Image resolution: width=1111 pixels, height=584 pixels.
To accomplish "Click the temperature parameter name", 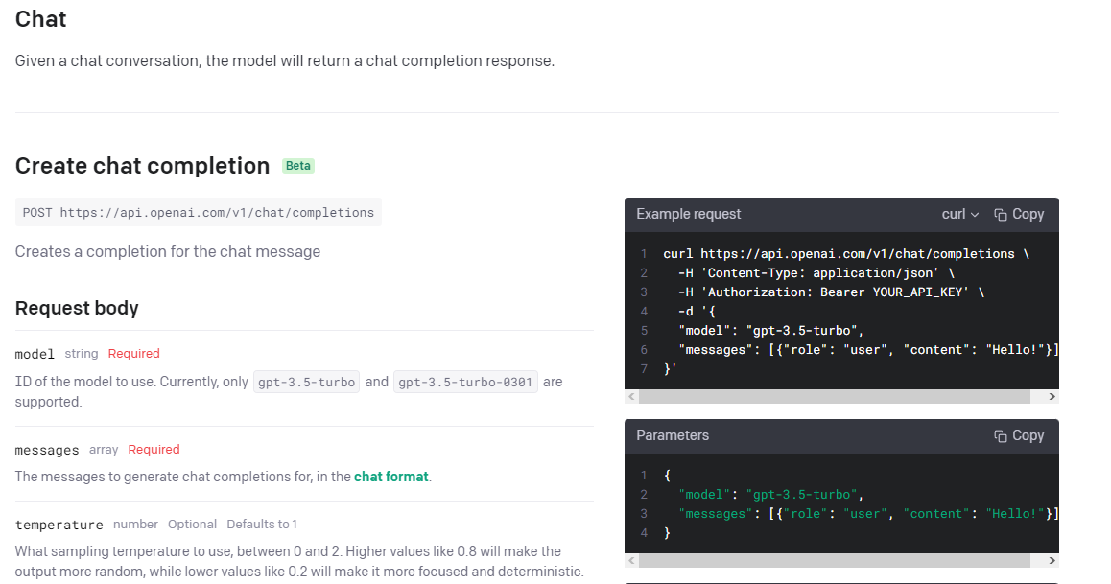I will point(59,525).
